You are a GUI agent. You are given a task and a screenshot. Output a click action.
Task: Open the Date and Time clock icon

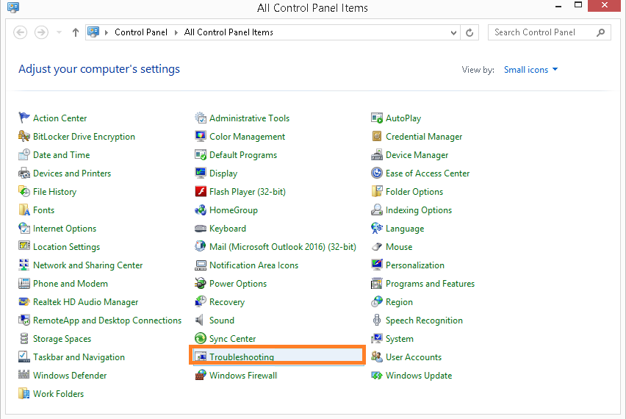pyautogui.click(x=24, y=154)
